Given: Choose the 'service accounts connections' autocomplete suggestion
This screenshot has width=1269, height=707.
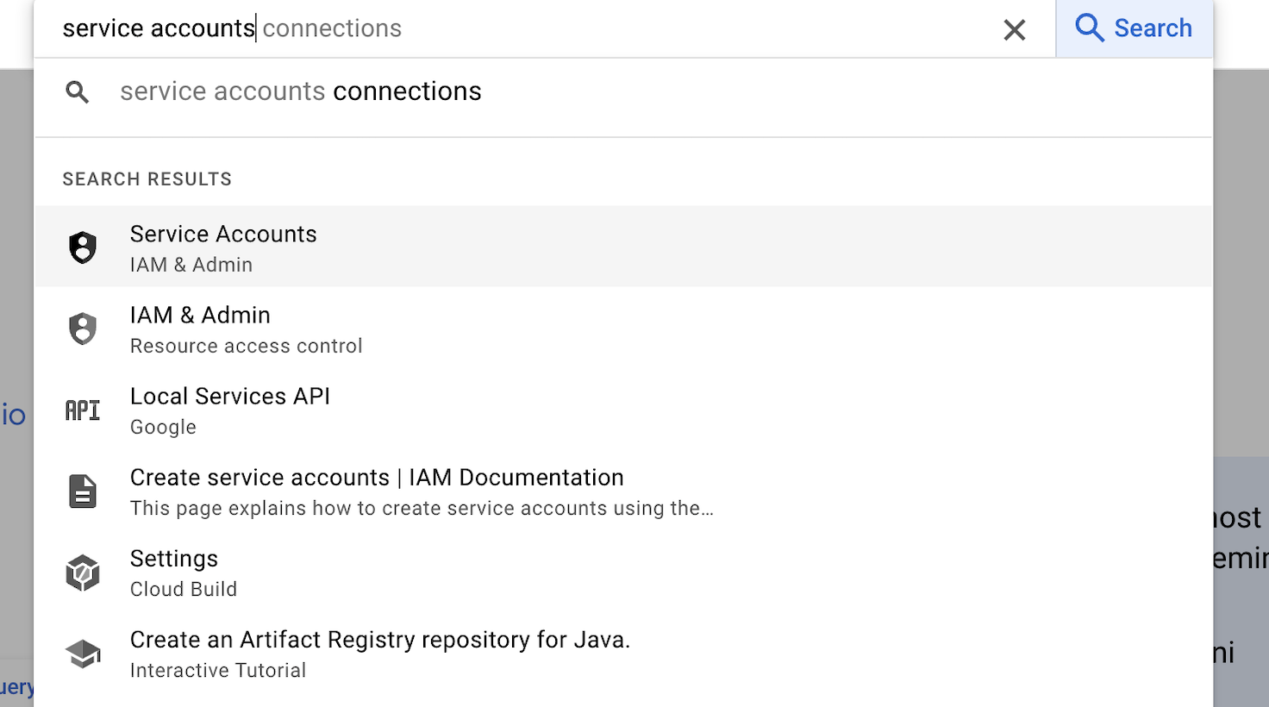Looking at the screenshot, I should point(300,91).
